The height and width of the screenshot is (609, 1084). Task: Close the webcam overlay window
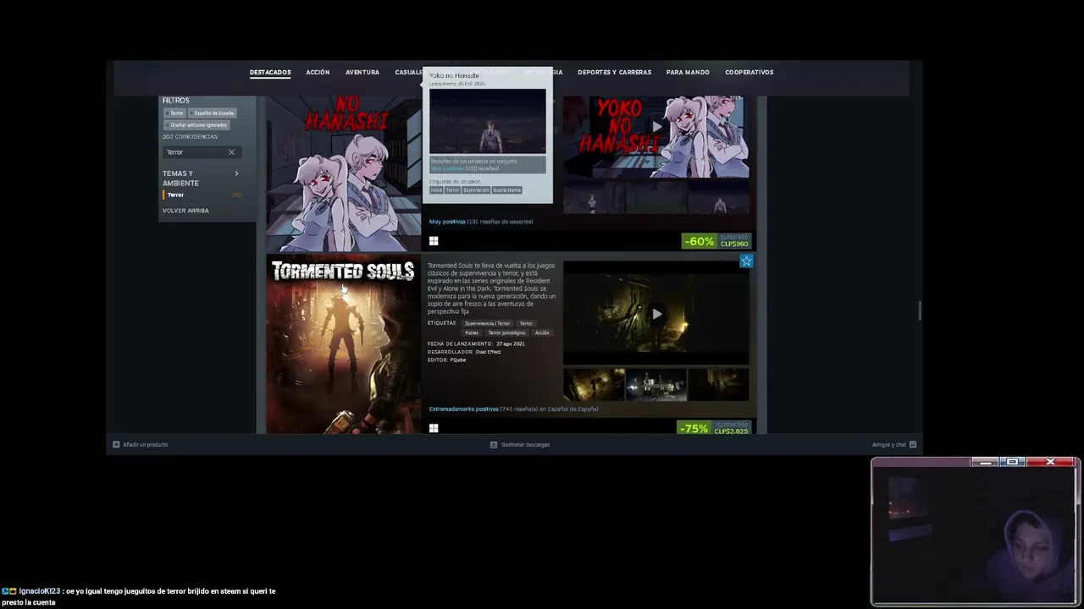pyautogui.click(x=1050, y=462)
